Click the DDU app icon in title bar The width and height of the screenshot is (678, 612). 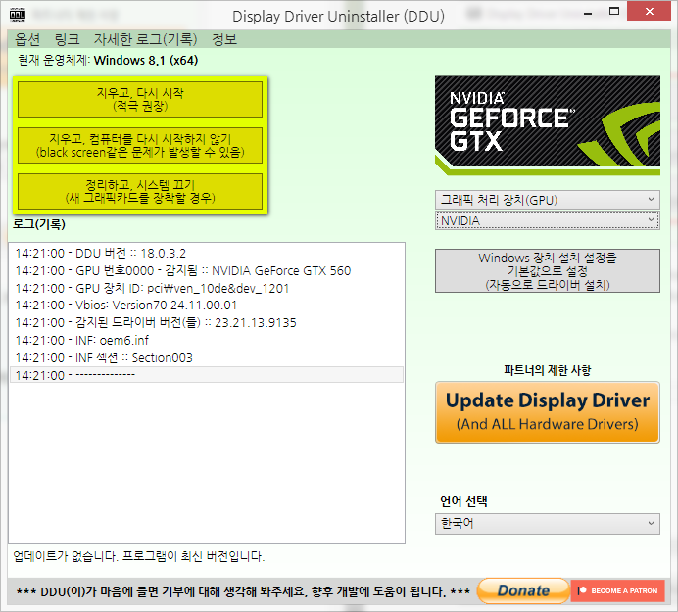pyautogui.click(x=18, y=15)
